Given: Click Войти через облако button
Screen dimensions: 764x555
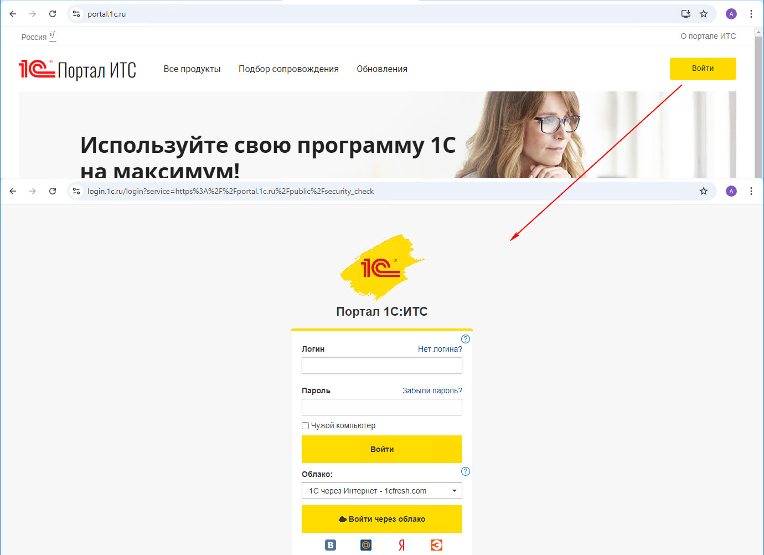Looking at the screenshot, I should click(x=382, y=519).
